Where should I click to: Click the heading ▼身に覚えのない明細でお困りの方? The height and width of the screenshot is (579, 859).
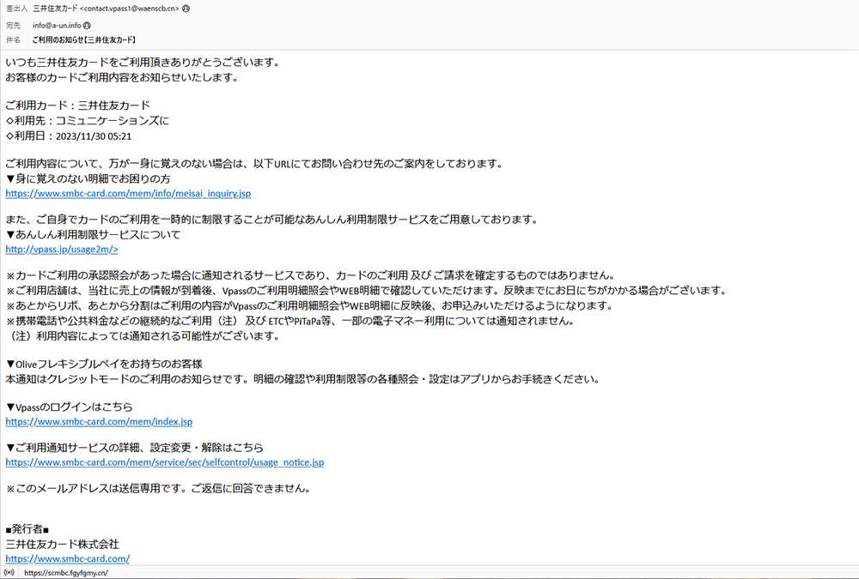pyautogui.click(x=88, y=178)
